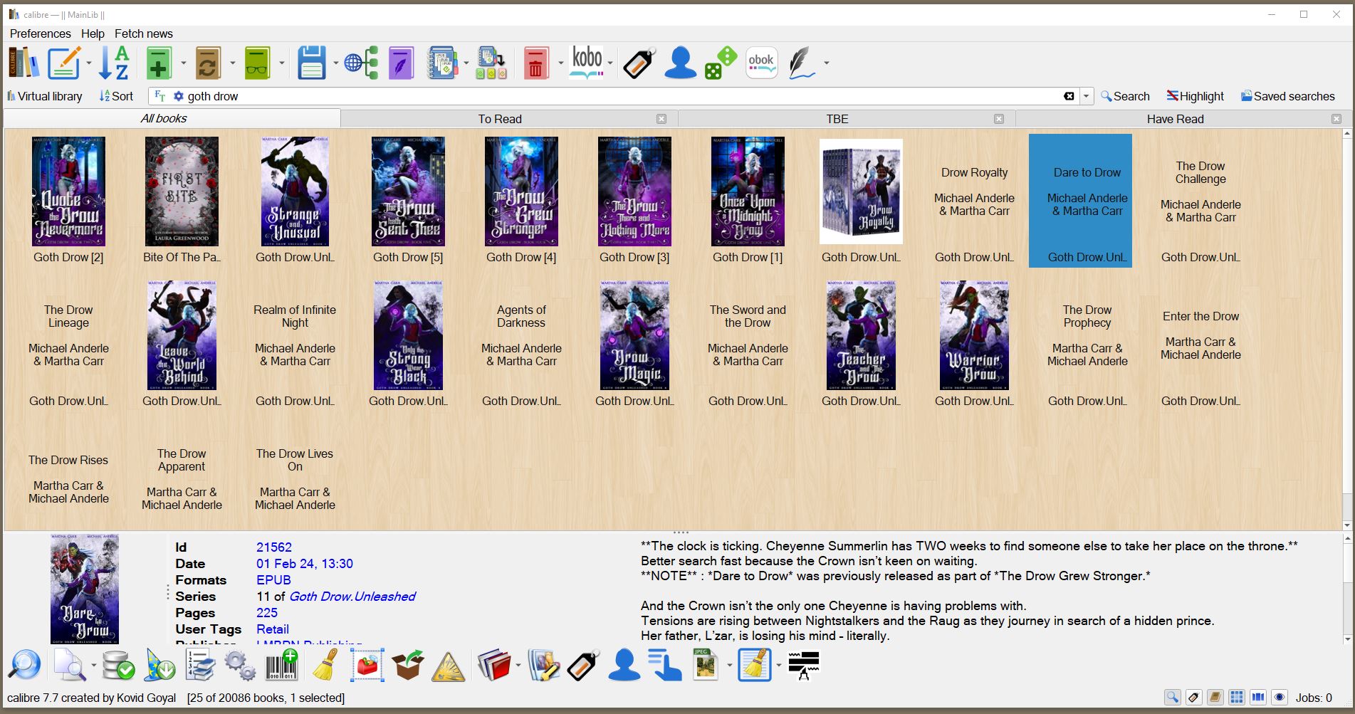The image size is (1355, 714).
Task: Select the Quote the Drow Nevermore cover
Action: pyautogui.click(x=68, y=191)
